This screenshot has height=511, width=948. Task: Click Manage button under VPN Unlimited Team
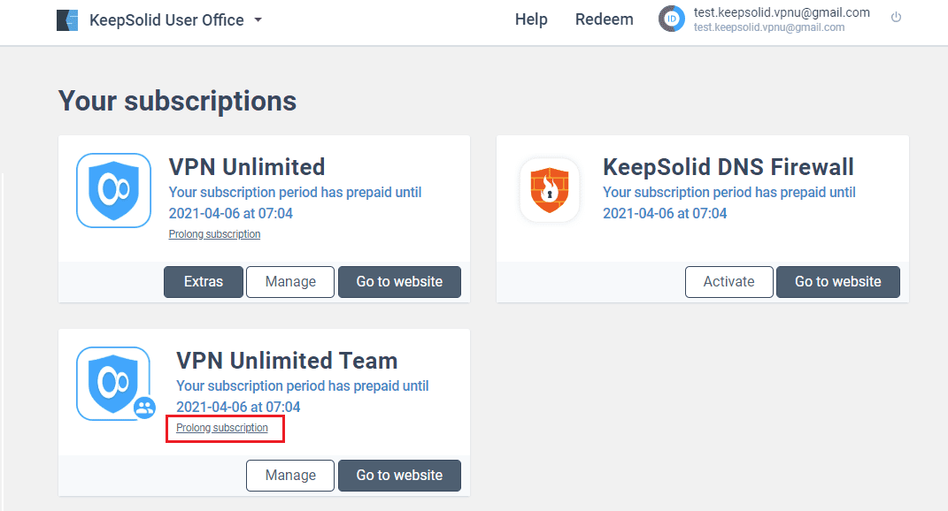tap(290, 476)
